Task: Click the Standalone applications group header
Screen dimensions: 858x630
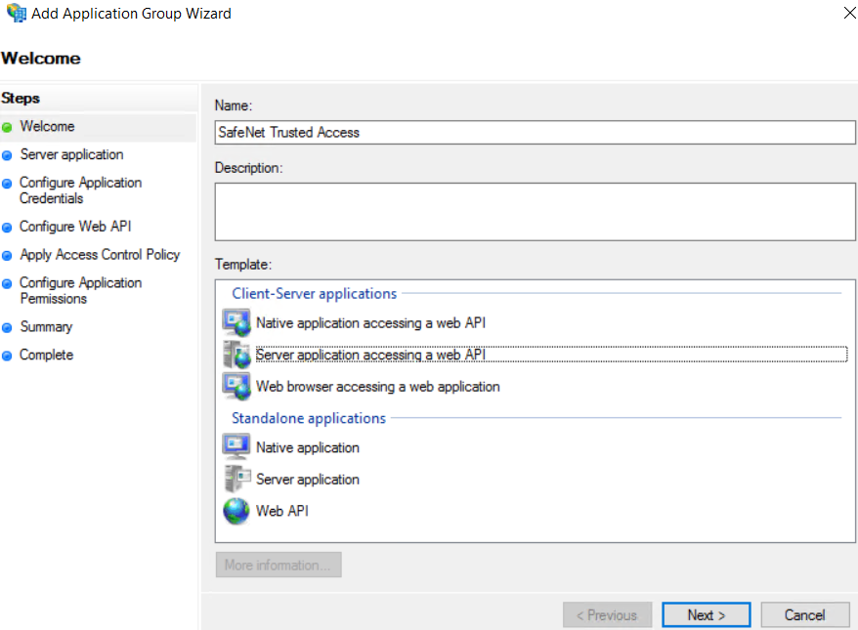Action: [x=309, y=418]
